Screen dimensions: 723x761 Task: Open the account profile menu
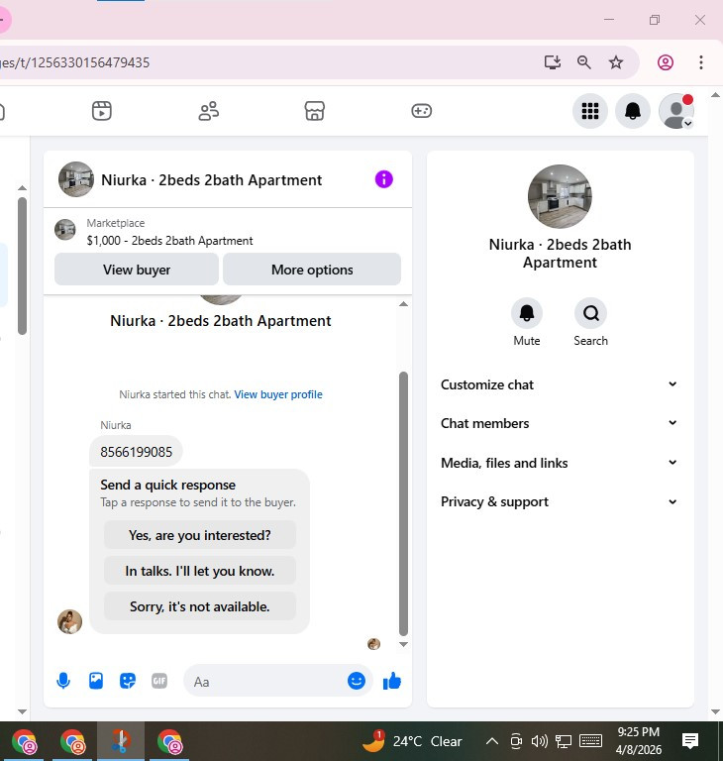tap(675, 111)
